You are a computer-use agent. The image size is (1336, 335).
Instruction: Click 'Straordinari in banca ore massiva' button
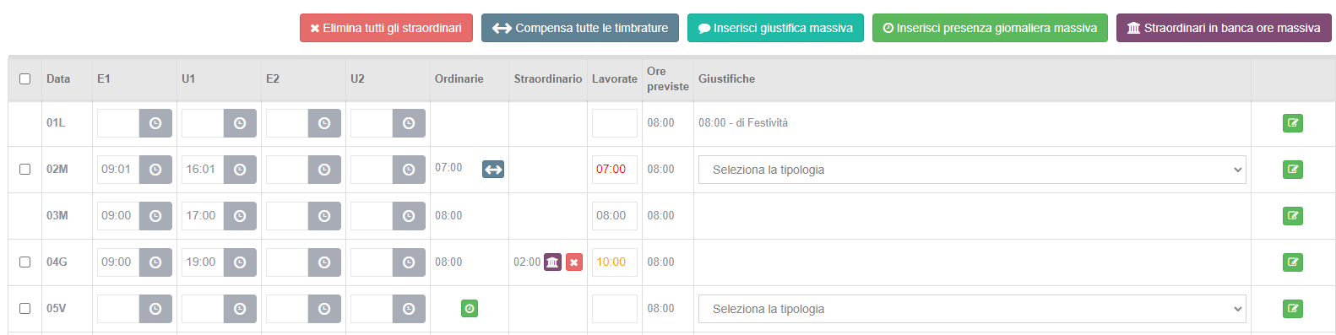point(1224,28)
